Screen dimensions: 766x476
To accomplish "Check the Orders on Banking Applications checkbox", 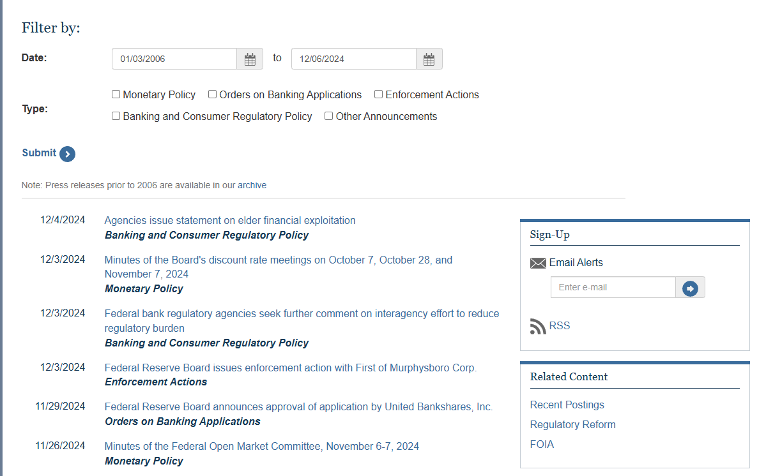I will click(212, 94).
